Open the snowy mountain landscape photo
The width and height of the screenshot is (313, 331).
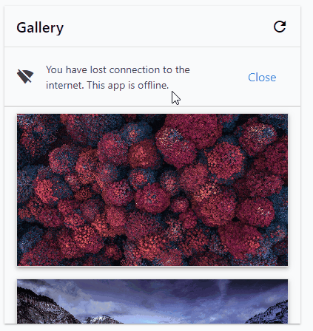tap(152, 301)
